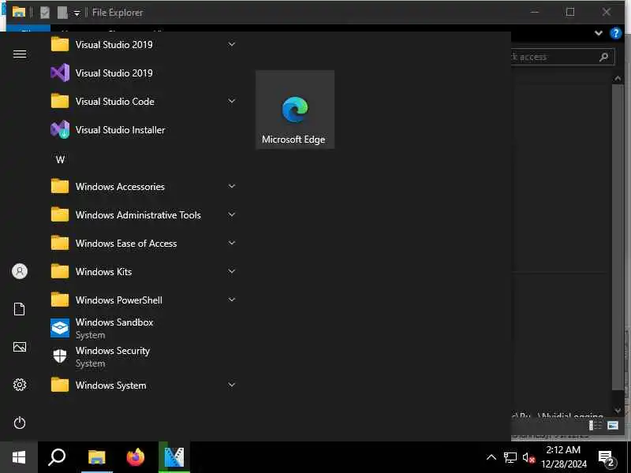Switch File Explorer to details view icon
The width and height of the screenshot is (631, 473).
pos(596,425)
